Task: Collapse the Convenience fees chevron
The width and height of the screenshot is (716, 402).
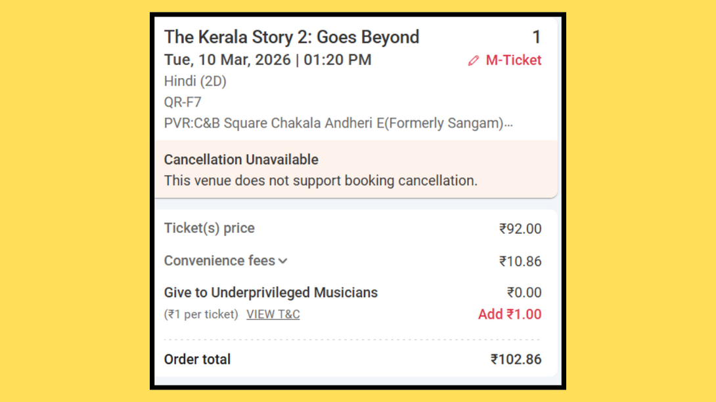Action: 282,260
